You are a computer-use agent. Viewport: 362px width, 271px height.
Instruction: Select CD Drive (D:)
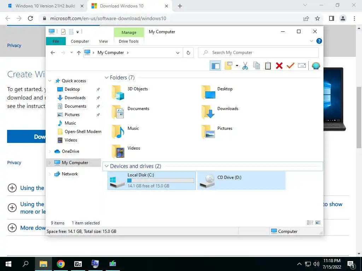coord(241,181)
